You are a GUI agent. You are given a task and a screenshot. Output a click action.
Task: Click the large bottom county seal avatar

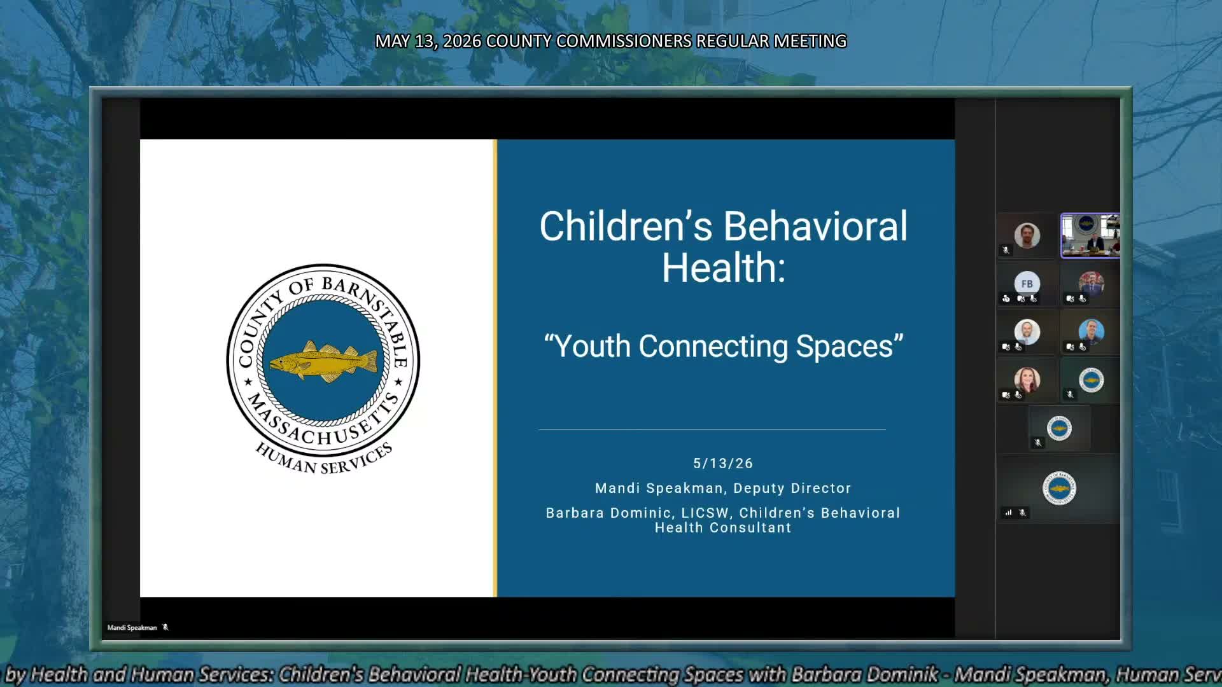1059,489
